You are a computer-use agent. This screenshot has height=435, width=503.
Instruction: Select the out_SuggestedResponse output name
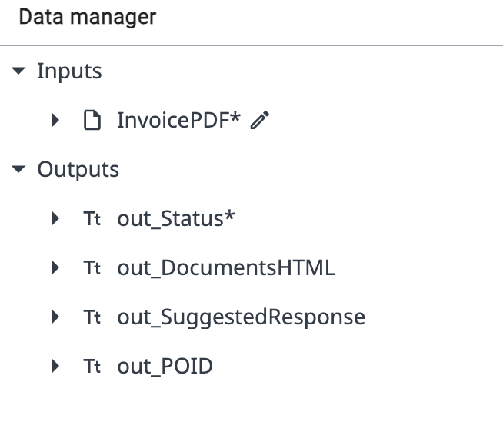tap(242, 317)
